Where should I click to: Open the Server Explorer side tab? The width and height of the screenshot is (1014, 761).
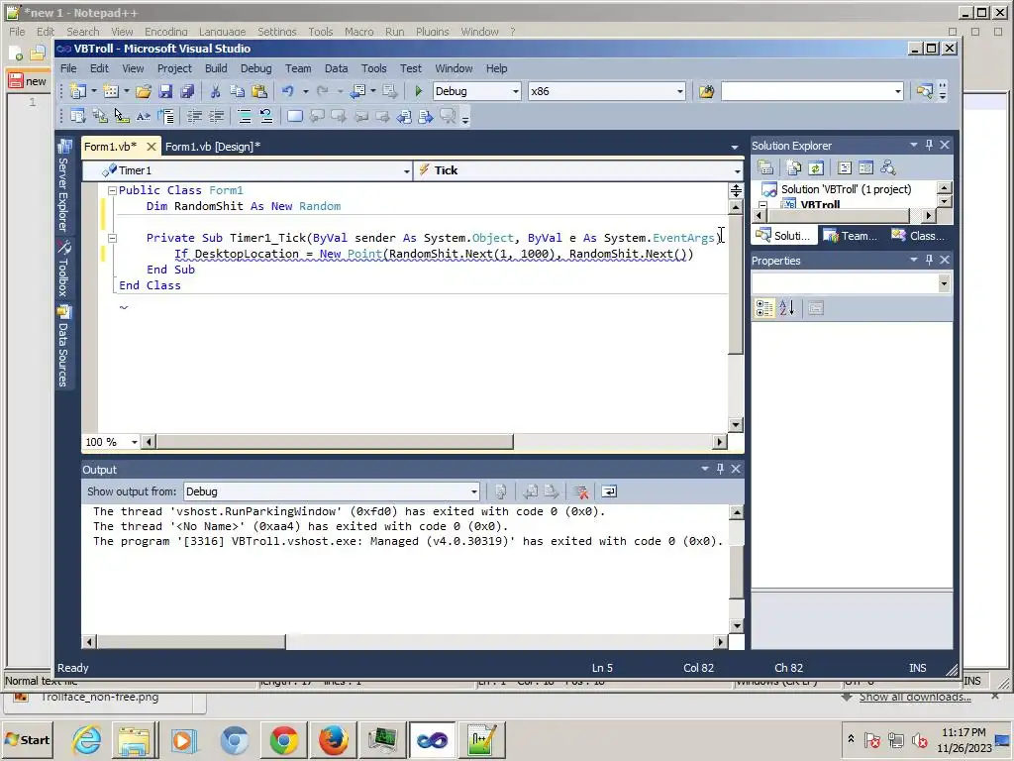tap(64, 185)
